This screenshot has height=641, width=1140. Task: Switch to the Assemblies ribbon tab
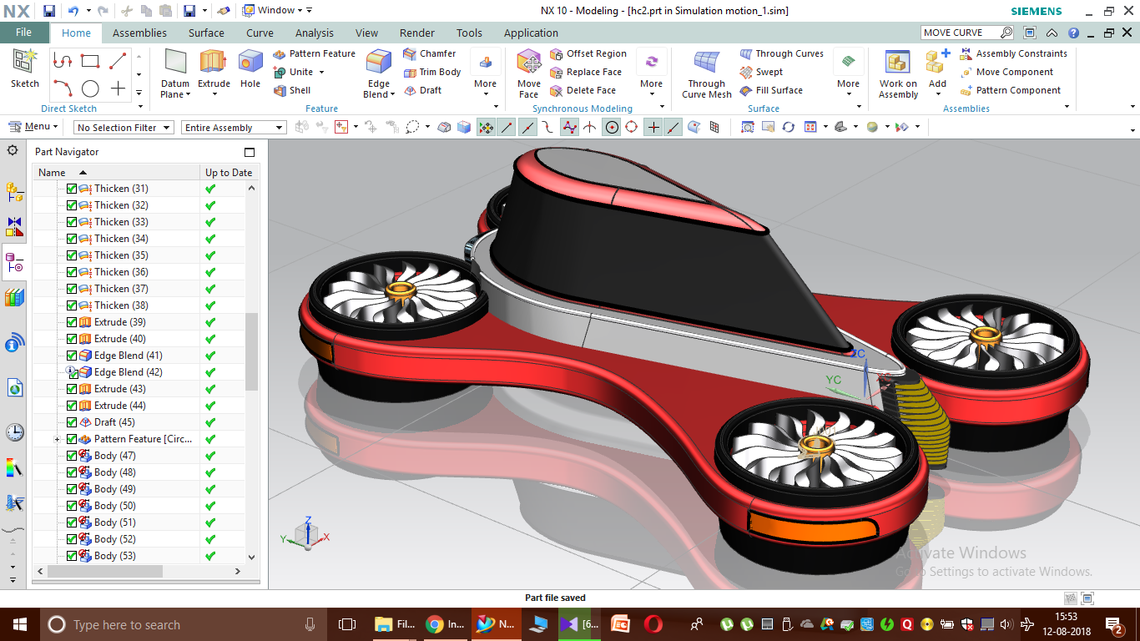point(139,33)
